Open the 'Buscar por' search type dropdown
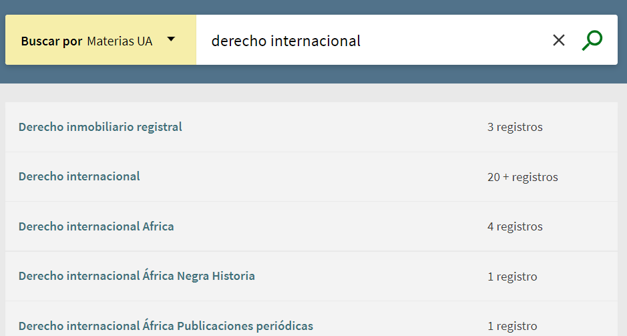This screenshot has width=627, height=336. [x=100, y=41]
